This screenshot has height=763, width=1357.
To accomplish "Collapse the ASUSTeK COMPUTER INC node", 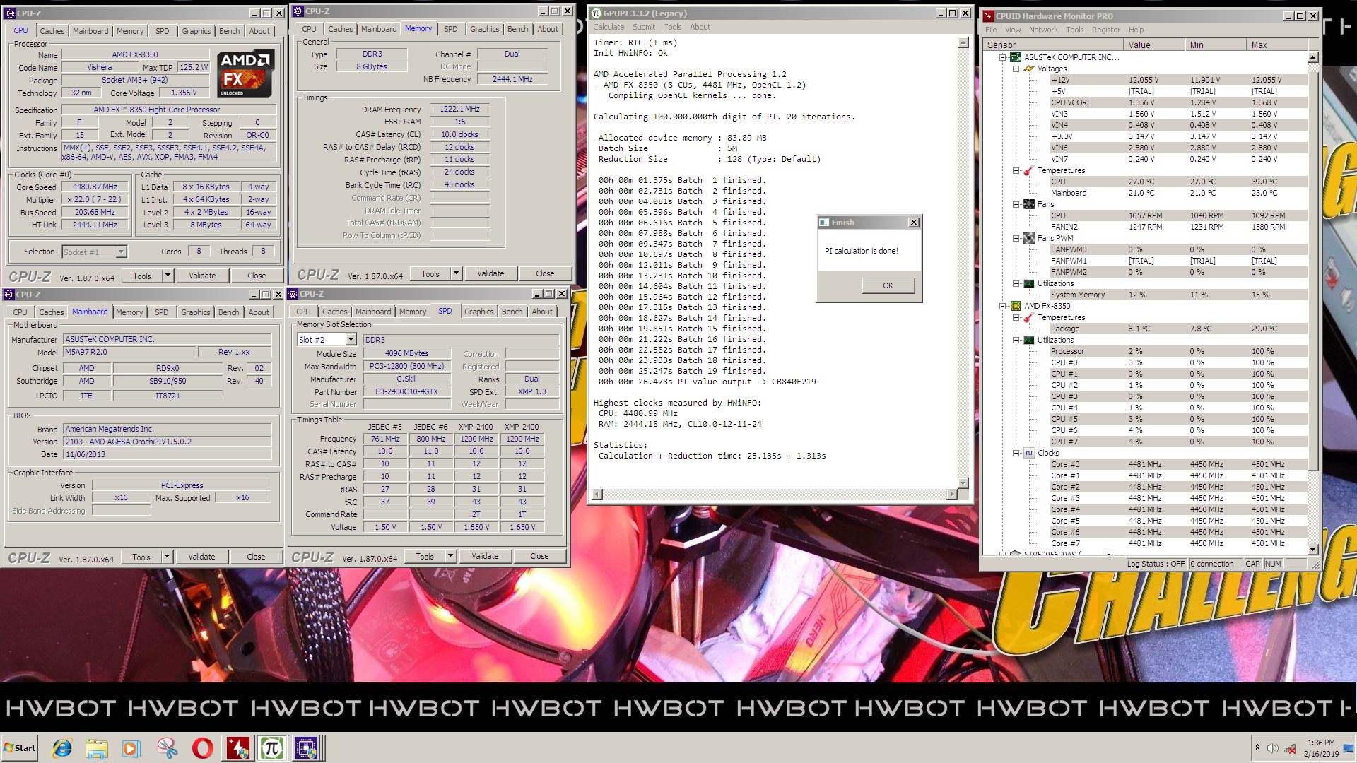I will (x=1002, y=57).
